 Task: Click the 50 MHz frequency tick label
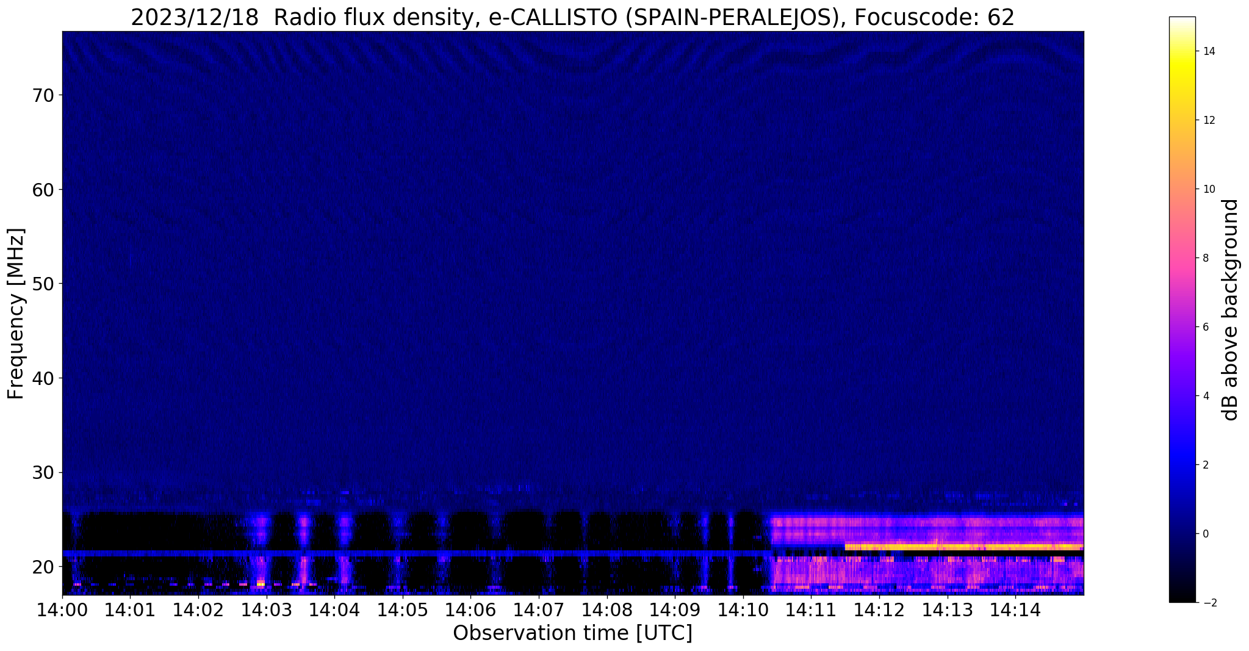[44, 284]
